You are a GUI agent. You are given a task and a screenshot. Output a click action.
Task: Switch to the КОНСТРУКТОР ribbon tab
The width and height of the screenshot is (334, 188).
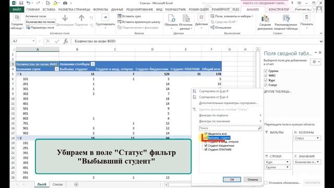[279, 9]
